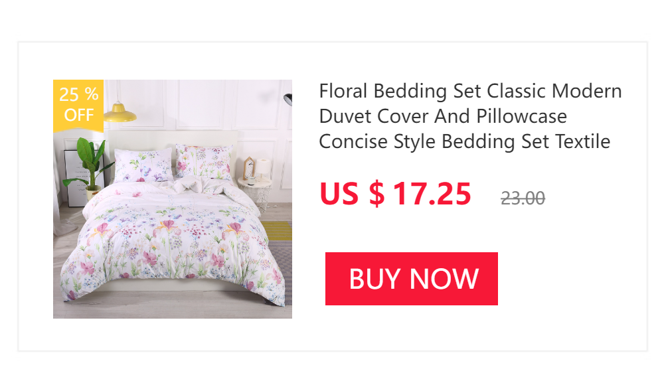
Task: Click the 'US $' currency label
Action: 352,194
